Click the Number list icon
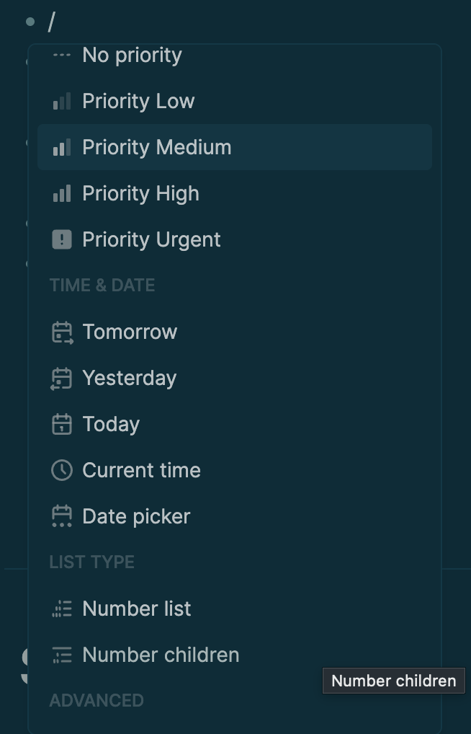The width and height of the screenshot is (471, 734). (x=62, y=609)
